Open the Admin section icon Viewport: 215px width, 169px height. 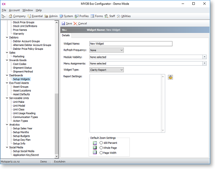(46, 16)
